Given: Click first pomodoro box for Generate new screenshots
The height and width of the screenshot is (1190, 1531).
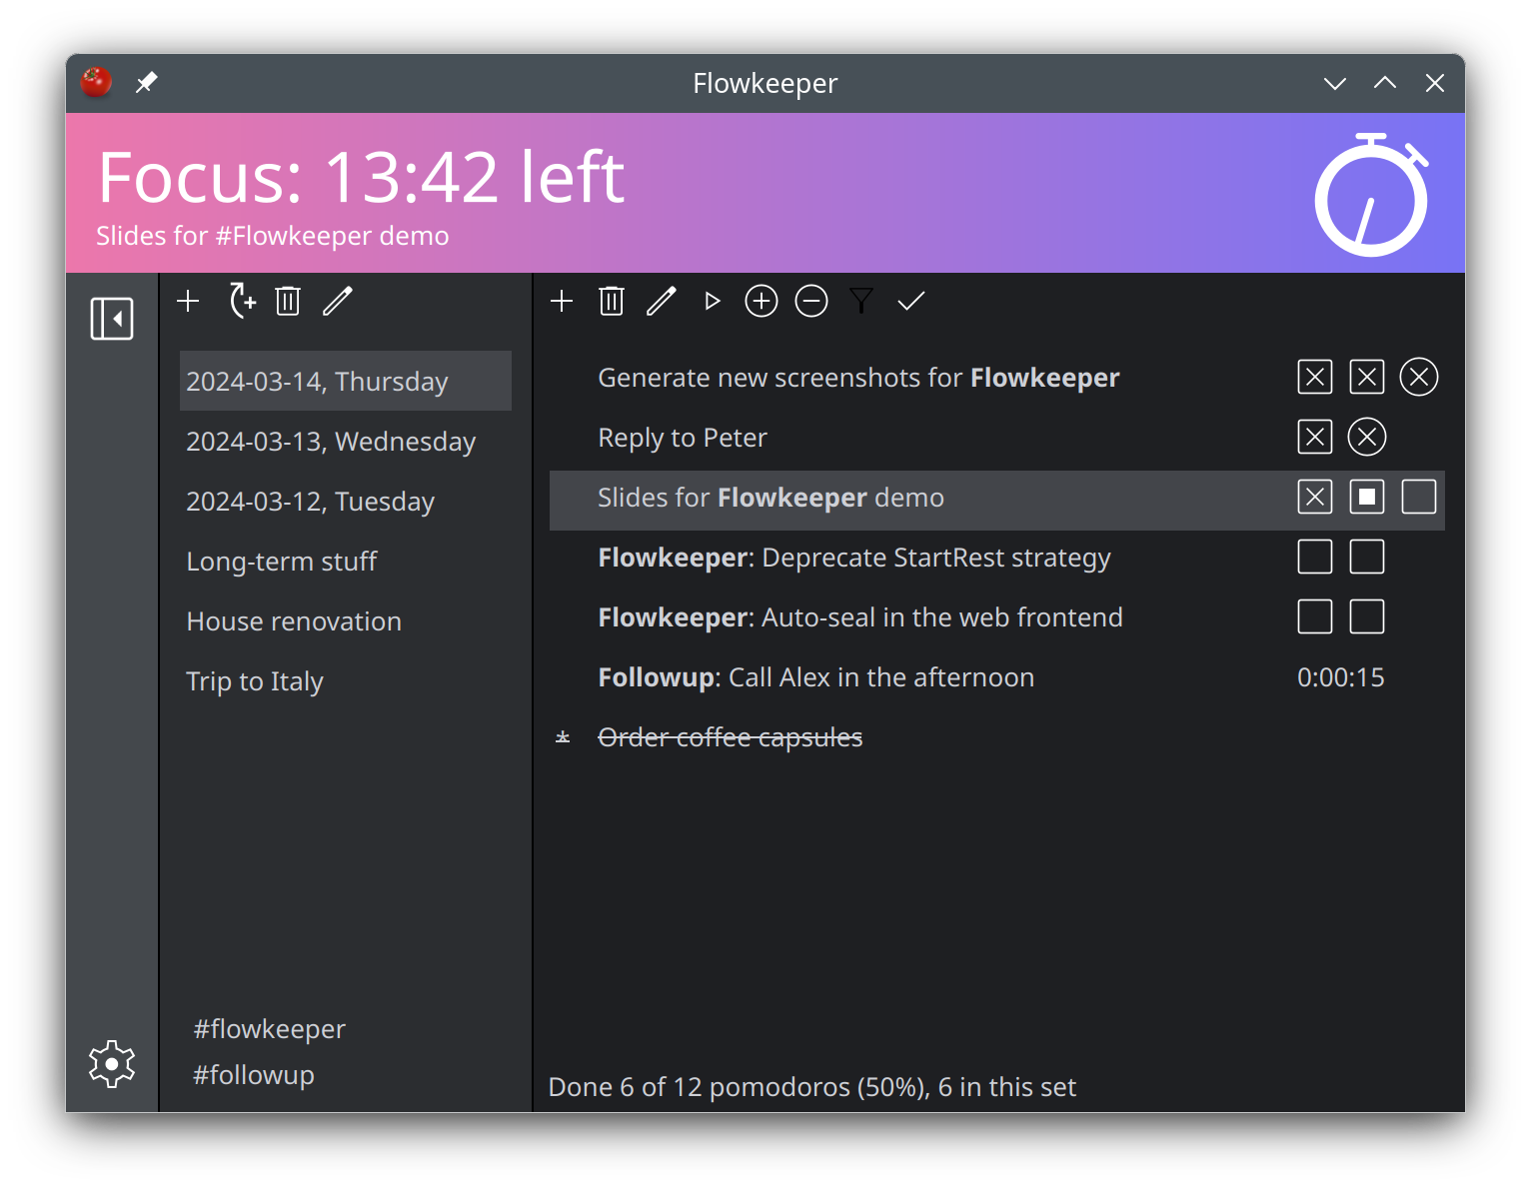Looking at the screenshot, I should click(1315, 377).
